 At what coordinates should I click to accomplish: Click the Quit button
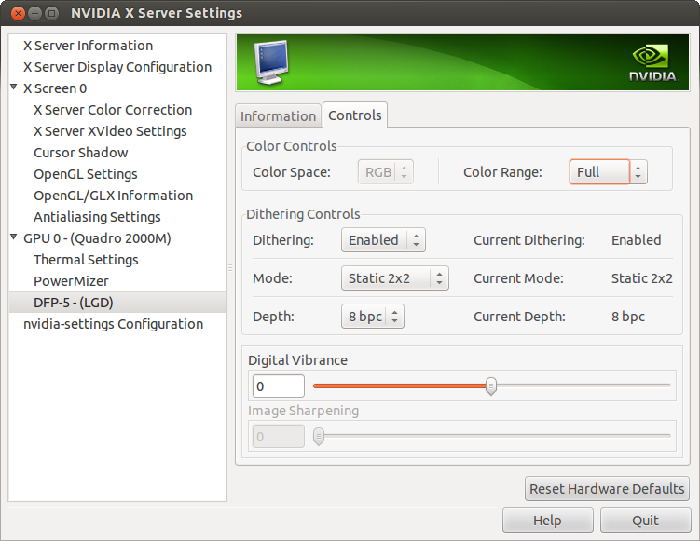646,520
